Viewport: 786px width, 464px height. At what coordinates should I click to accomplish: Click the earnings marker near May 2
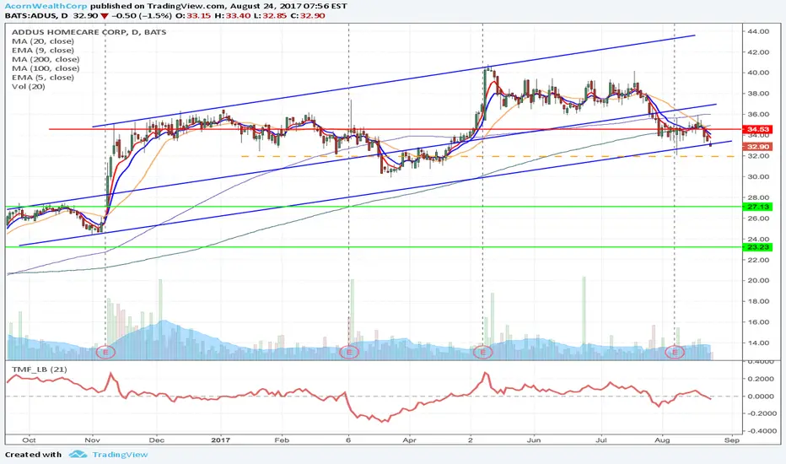483,352
